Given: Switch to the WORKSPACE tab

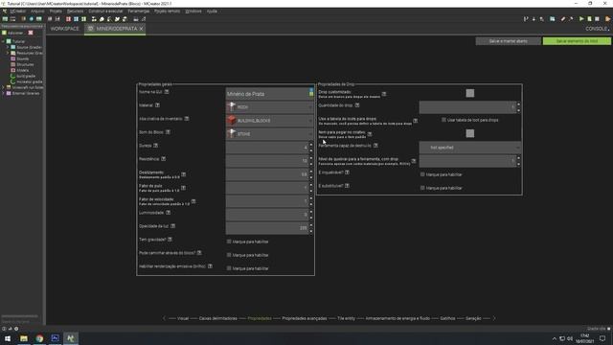Looking at the screenshot, I should [65, 29].
